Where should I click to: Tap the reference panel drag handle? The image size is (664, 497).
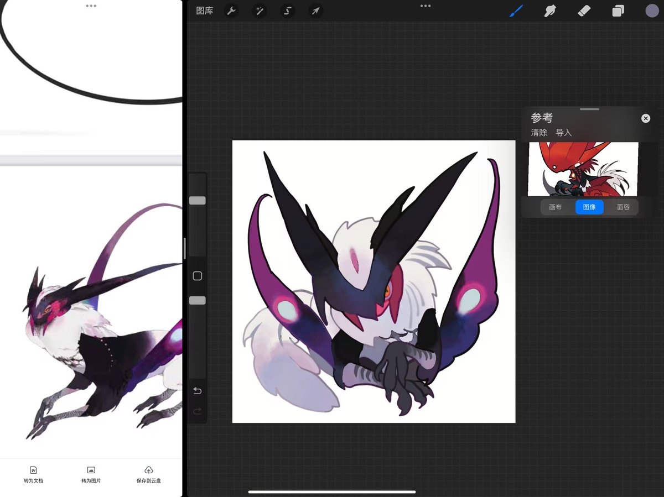pyautogui.click(x=589, y=109)
